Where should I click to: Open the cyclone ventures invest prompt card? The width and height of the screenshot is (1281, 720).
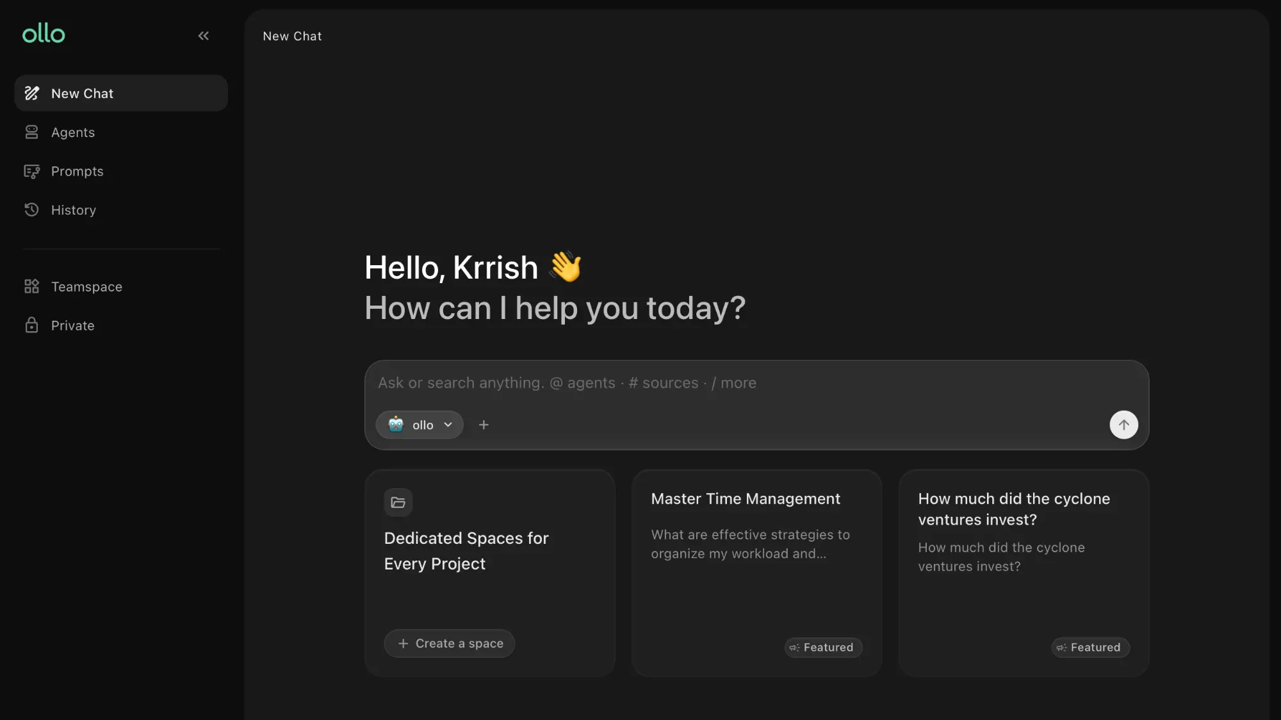1024,573
